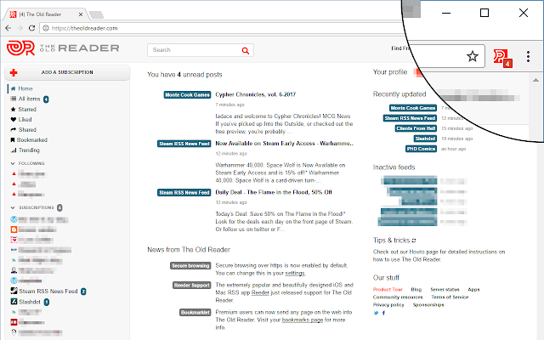
Task: Open Steam RSS News Feed subscription
Action: pyautogui.click(x=48, y=291)
